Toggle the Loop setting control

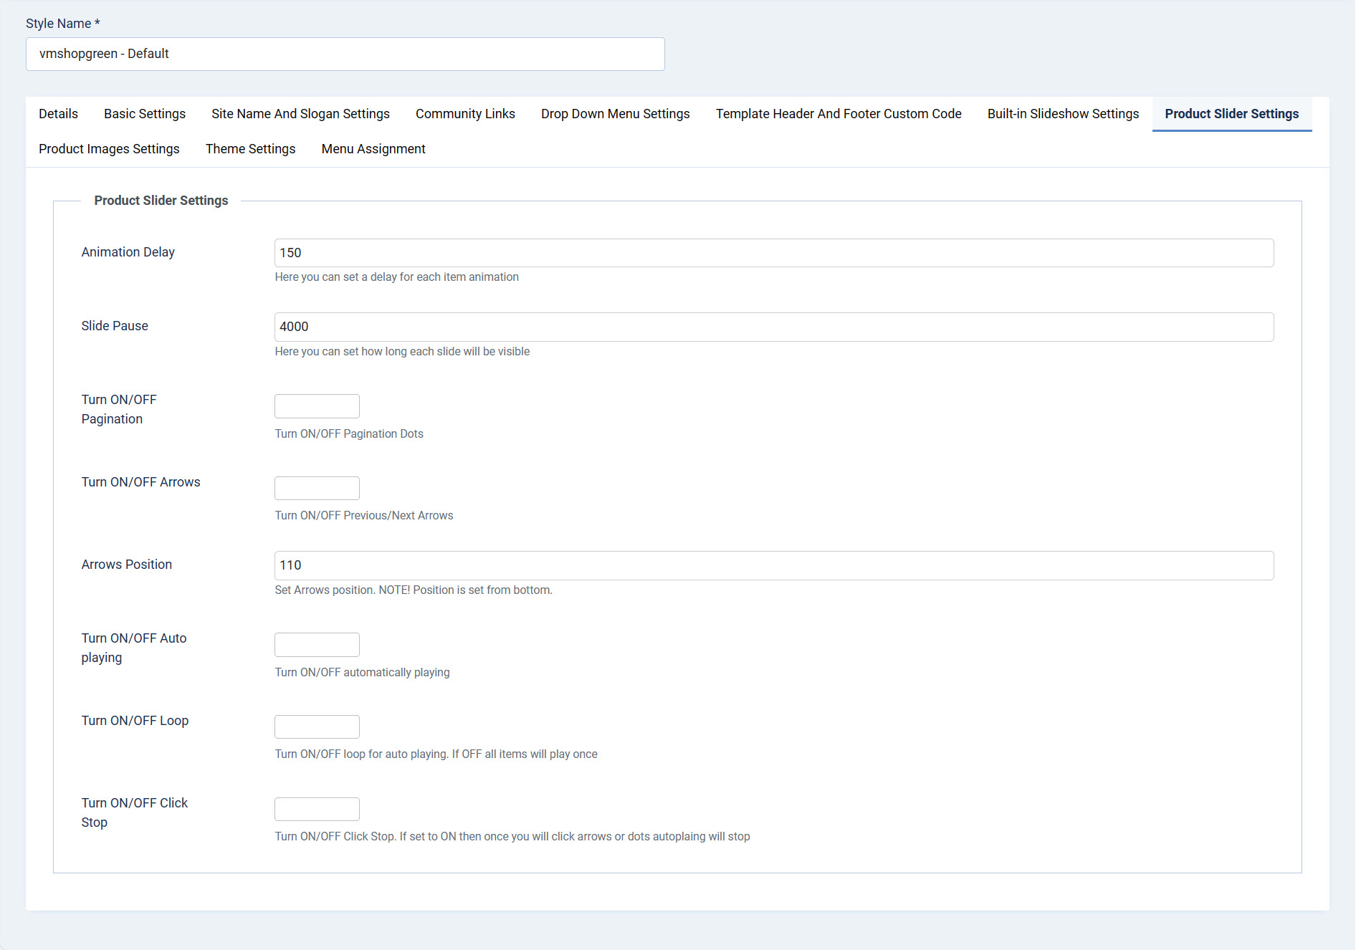pos(317,727)
